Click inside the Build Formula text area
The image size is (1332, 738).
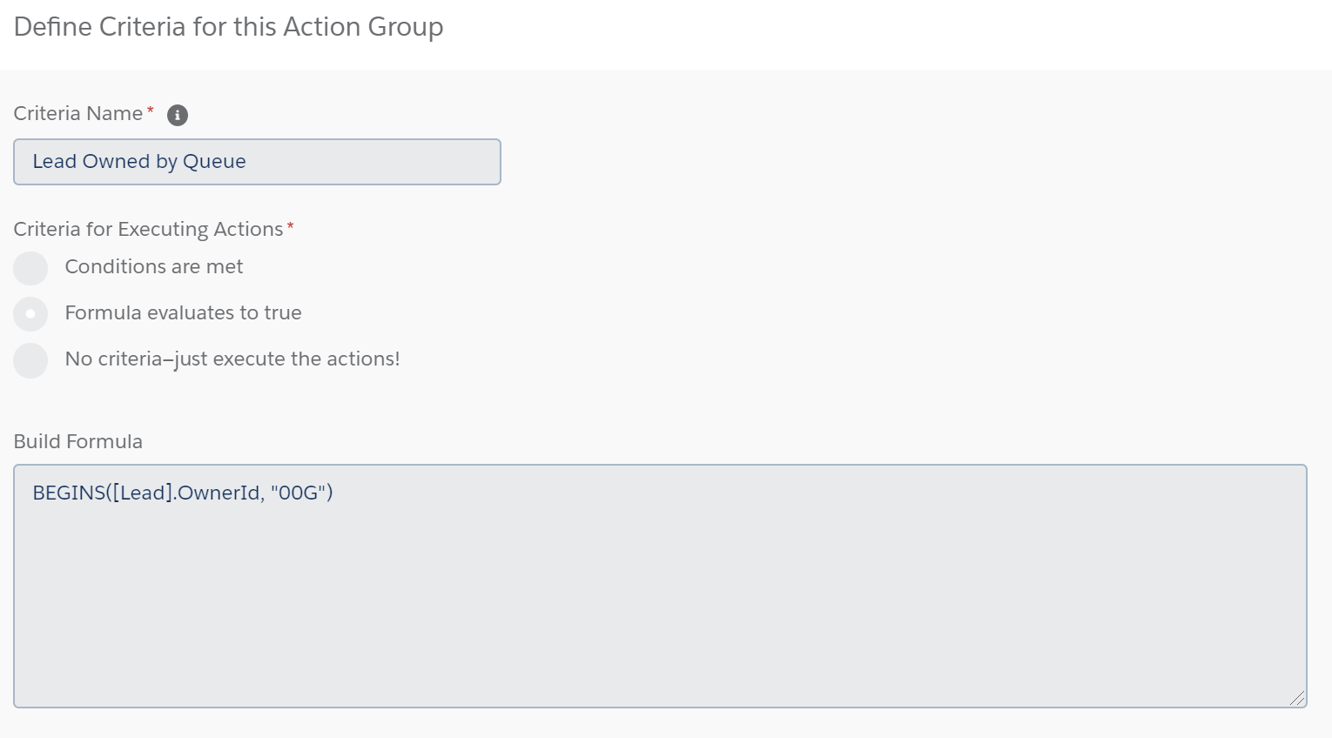[x=659, y=600]
